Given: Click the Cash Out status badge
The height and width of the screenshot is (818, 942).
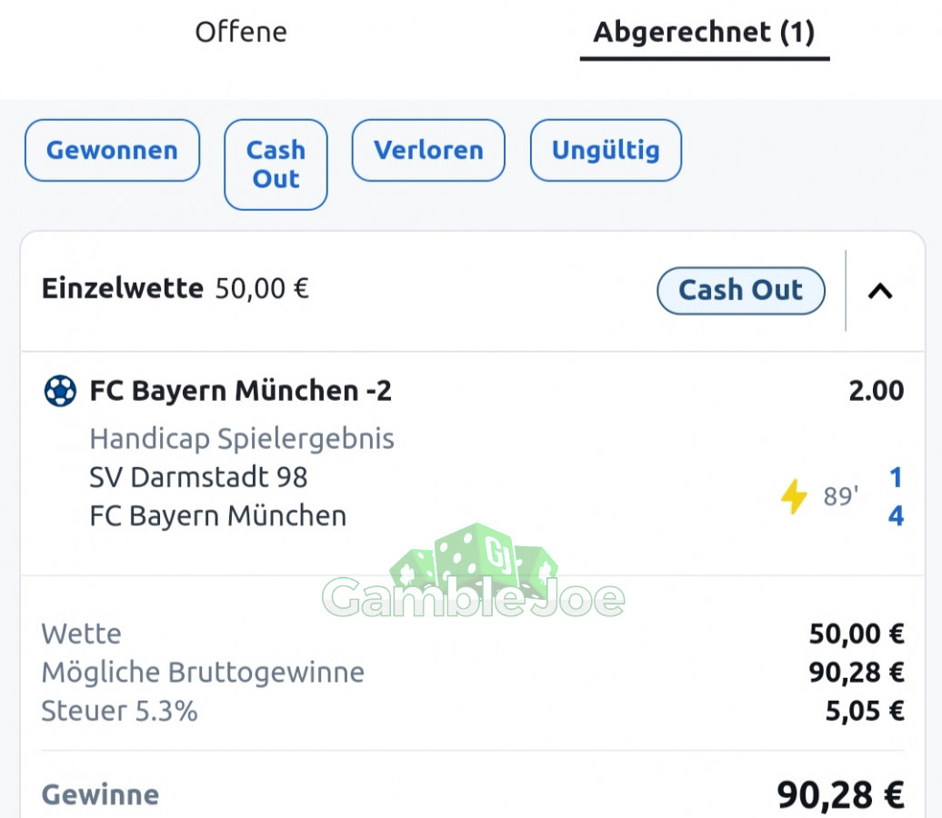Looking at the screenshot, I should click(x=741, y=291).
